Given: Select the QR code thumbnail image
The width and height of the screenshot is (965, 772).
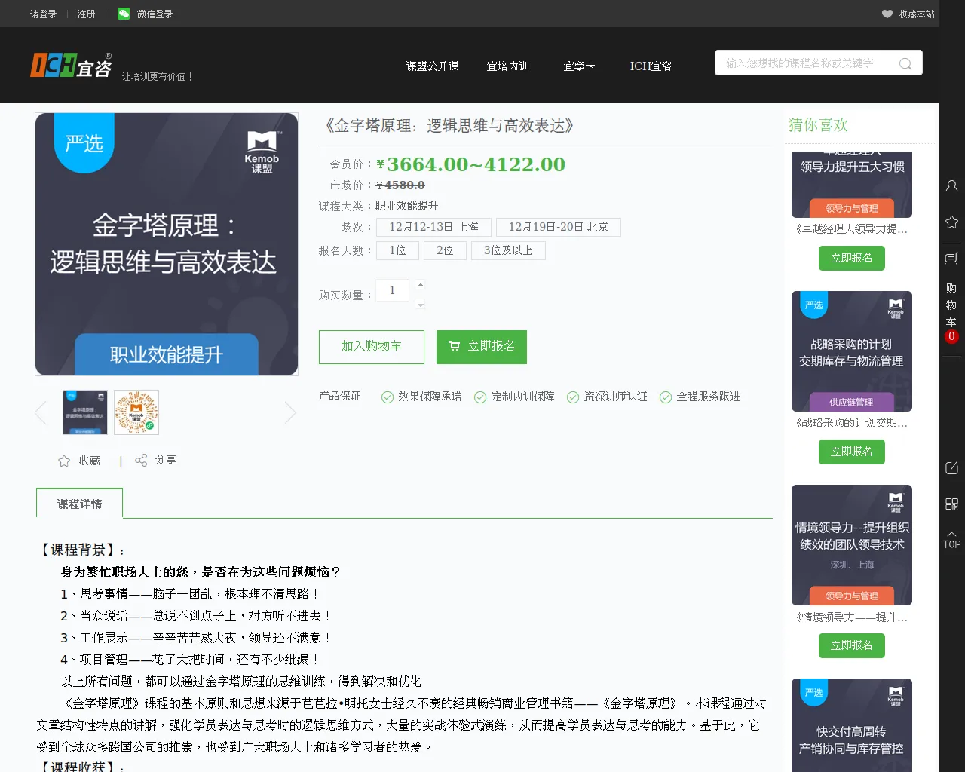Looking at the screenshot, I should (136, 412).
